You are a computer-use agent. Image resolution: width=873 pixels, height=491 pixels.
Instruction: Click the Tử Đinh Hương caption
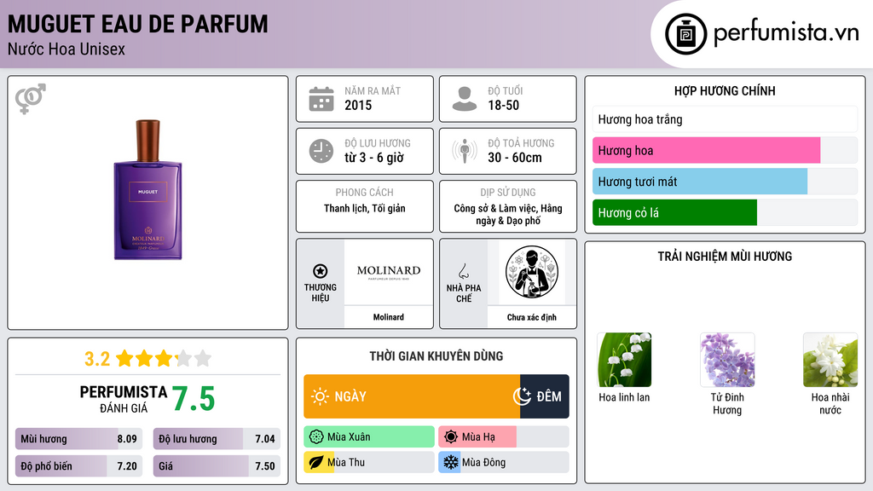click(727, 403)
